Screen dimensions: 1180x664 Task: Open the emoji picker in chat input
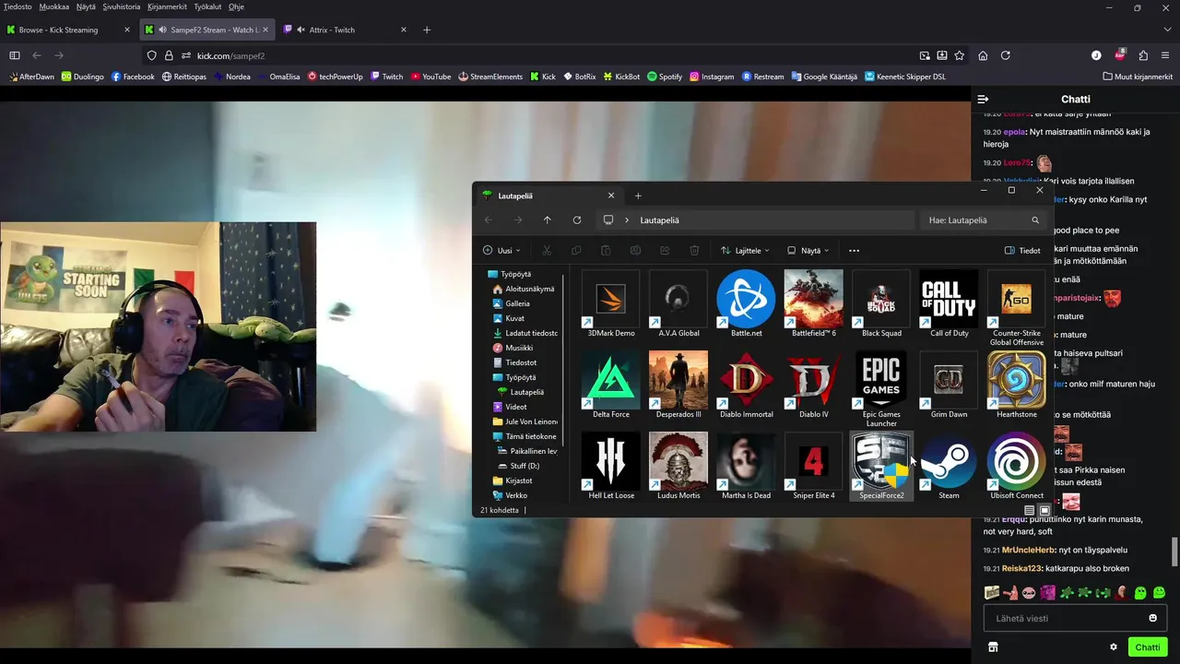1152,618
